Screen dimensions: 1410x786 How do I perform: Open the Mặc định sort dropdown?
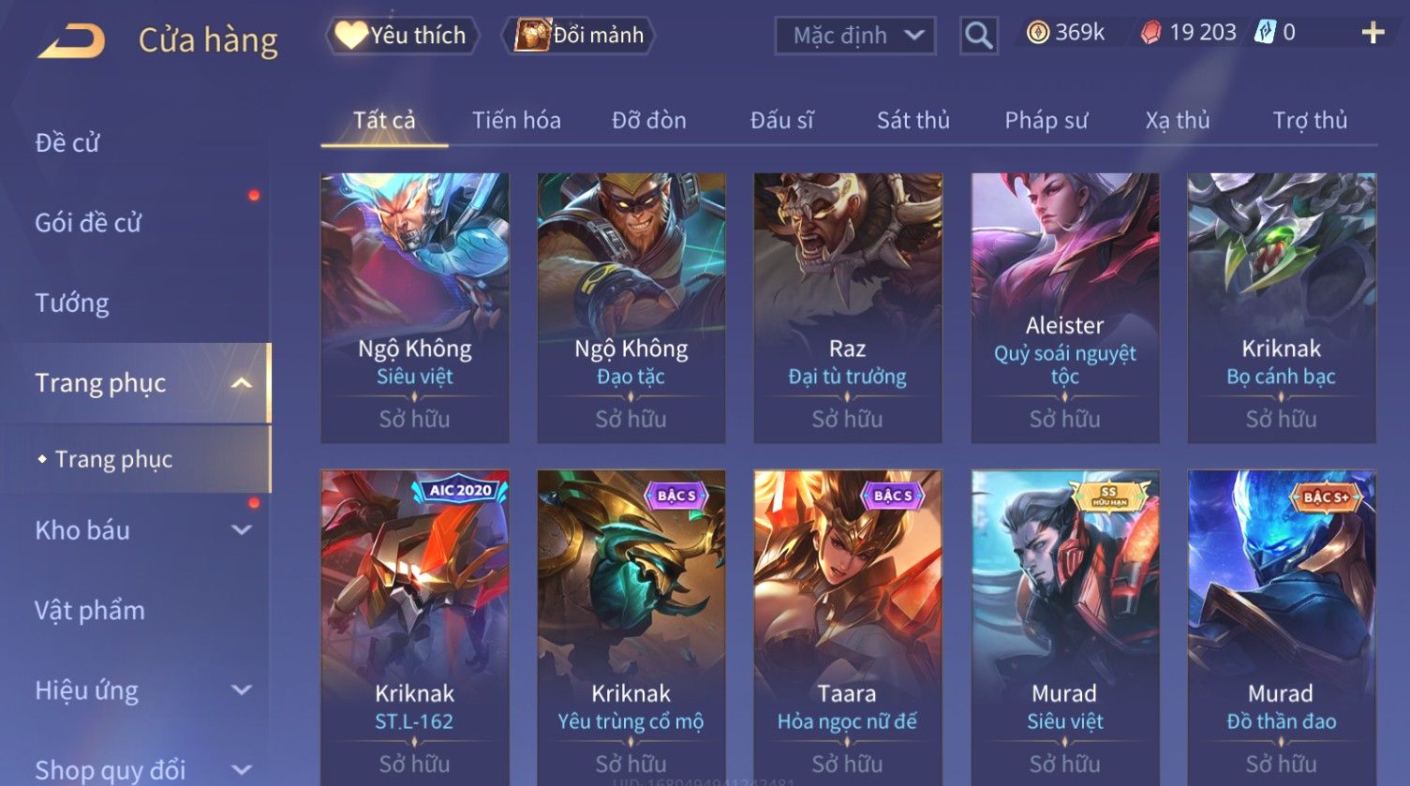point(855,36)
